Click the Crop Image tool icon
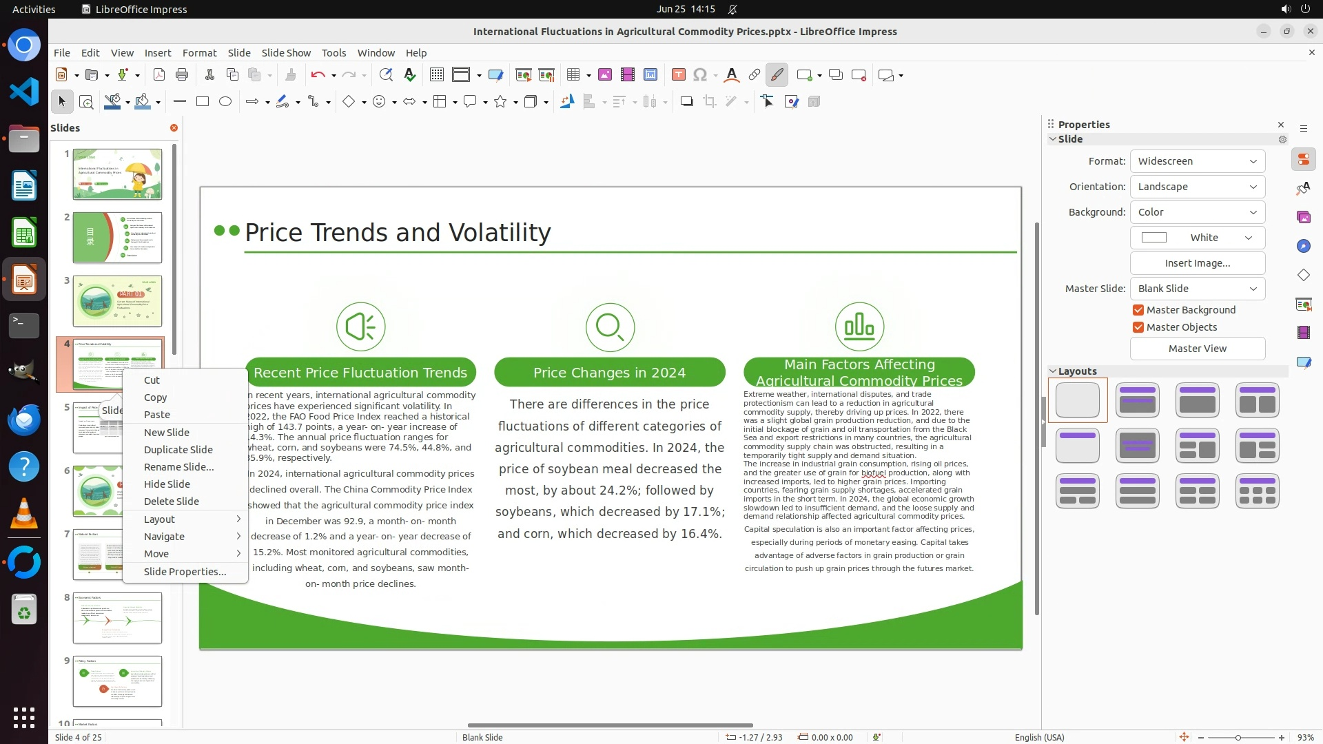The height and width of the screenshot is (744, 1323). click(x=709, y=102)
